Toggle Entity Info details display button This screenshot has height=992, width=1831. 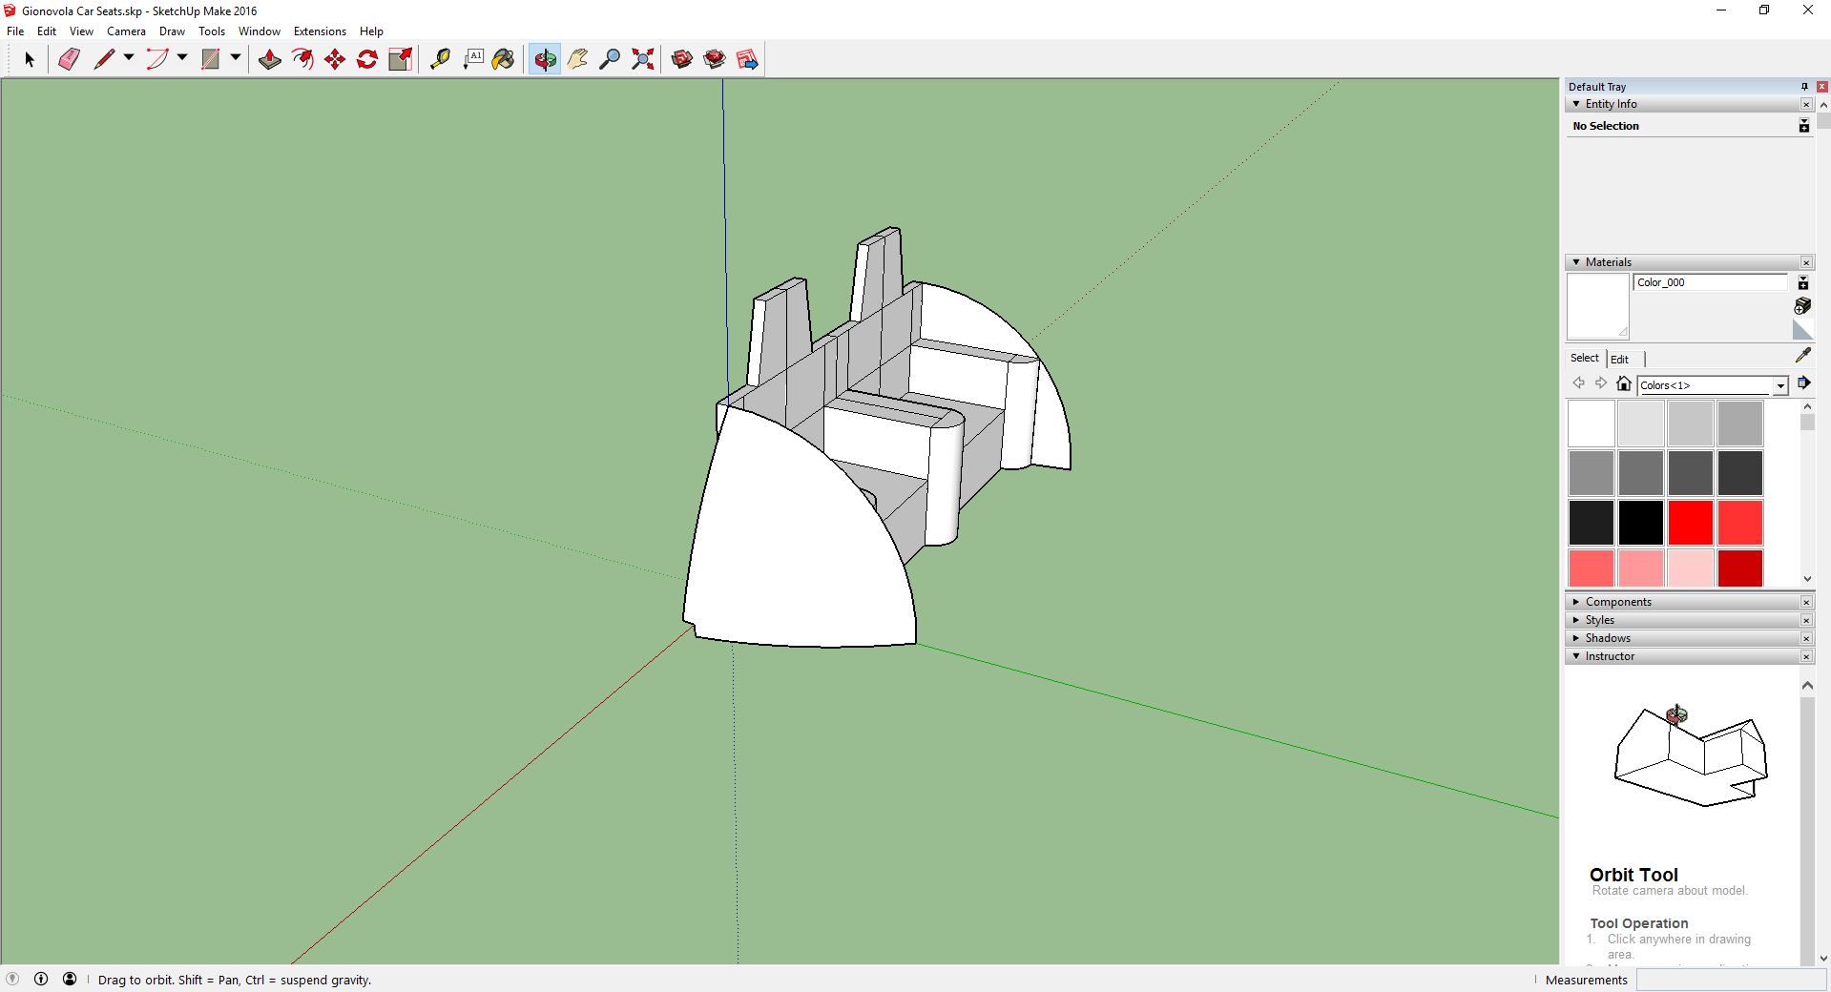[x=1803, y=126]
